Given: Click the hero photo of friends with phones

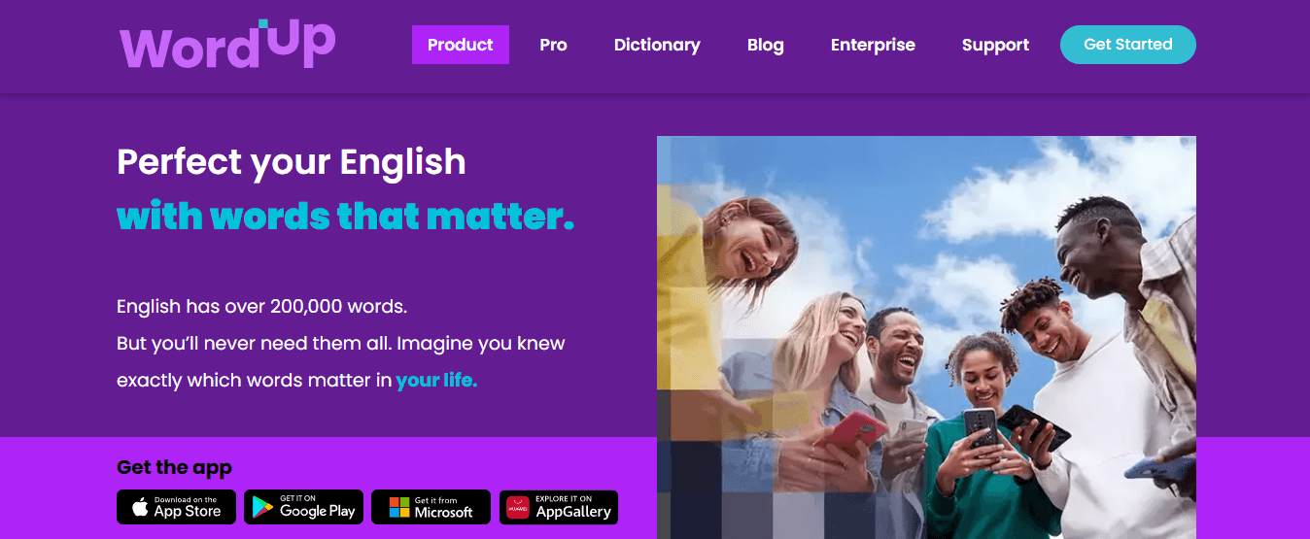Looking at the screenshot, I should coord(926,337).
